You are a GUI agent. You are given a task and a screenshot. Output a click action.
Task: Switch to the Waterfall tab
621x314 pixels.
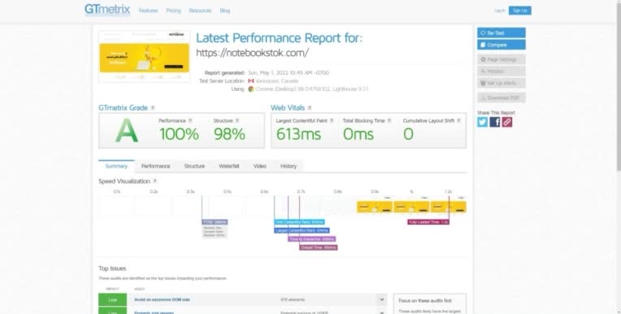click(229, 166)
